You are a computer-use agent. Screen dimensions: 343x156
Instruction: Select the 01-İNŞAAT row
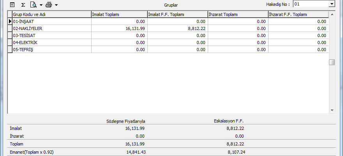(51, 21)
